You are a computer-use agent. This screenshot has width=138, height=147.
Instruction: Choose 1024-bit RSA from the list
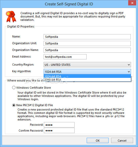coord(87,76)
